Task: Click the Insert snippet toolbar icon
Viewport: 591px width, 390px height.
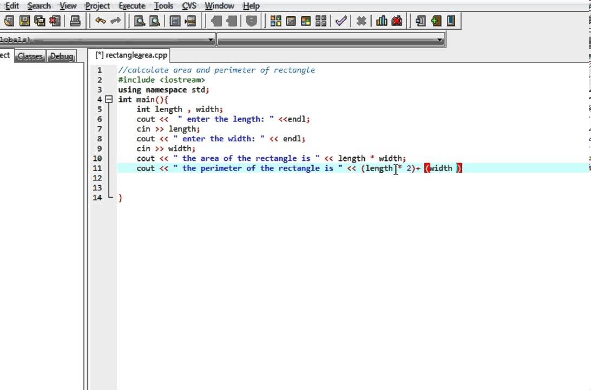Action: coord(421,21)
